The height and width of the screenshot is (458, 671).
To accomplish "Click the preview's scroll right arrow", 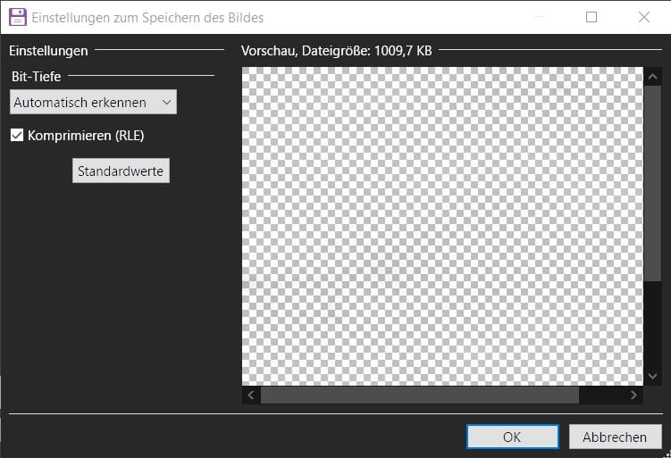I will (633, 395).
